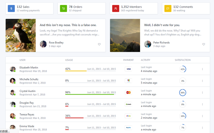The height and width of the screenshot is (133, 214).
Task: Open 'Well, I didn't vote for you' title
Action: [x=162, y=25]
